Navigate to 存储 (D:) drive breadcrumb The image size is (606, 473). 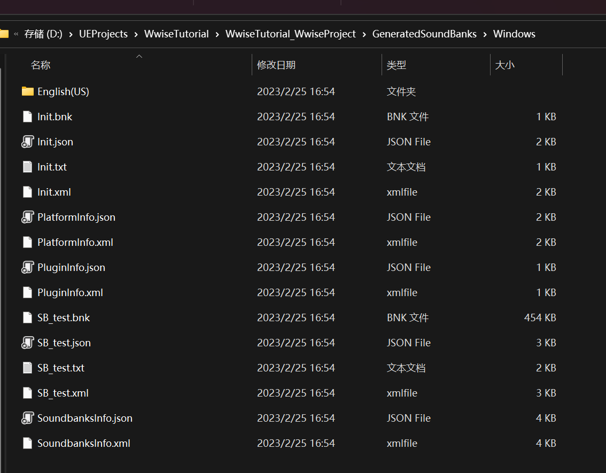(43, 34)
